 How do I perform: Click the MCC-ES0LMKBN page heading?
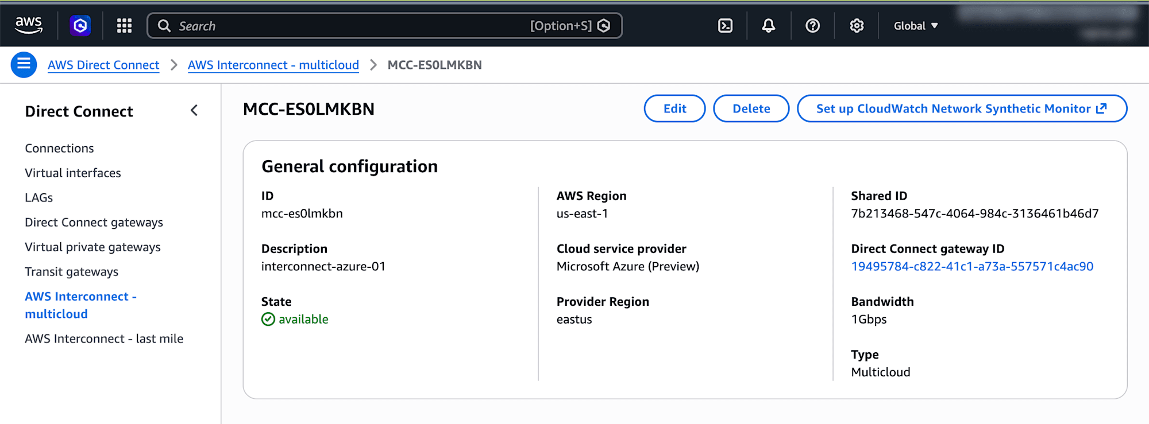click(x=309, y=109)
